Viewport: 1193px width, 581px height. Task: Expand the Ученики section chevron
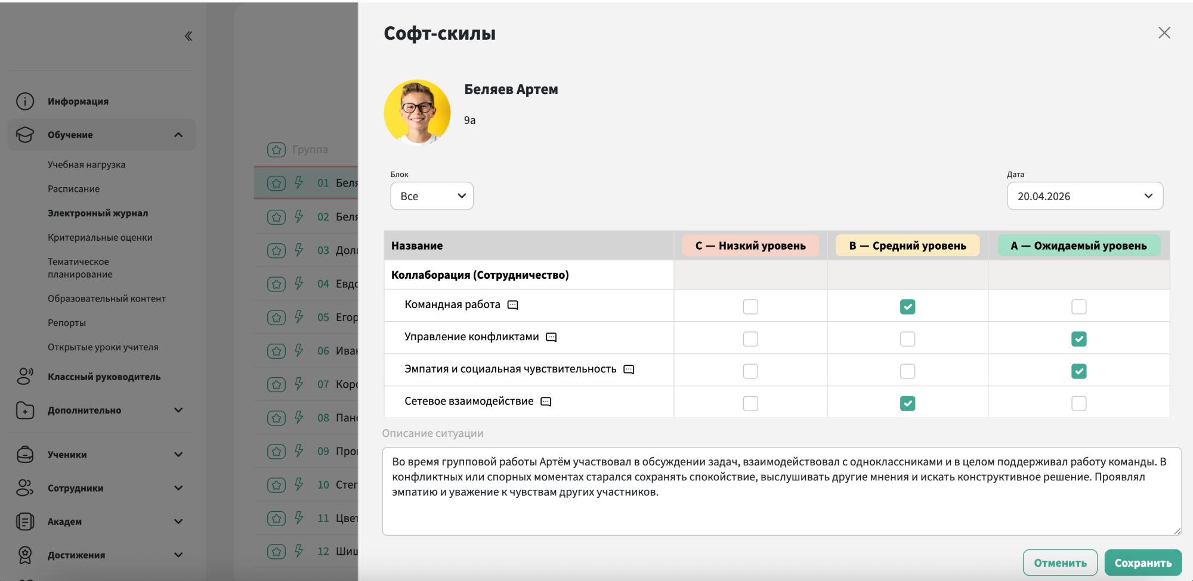tap(178, 454)
